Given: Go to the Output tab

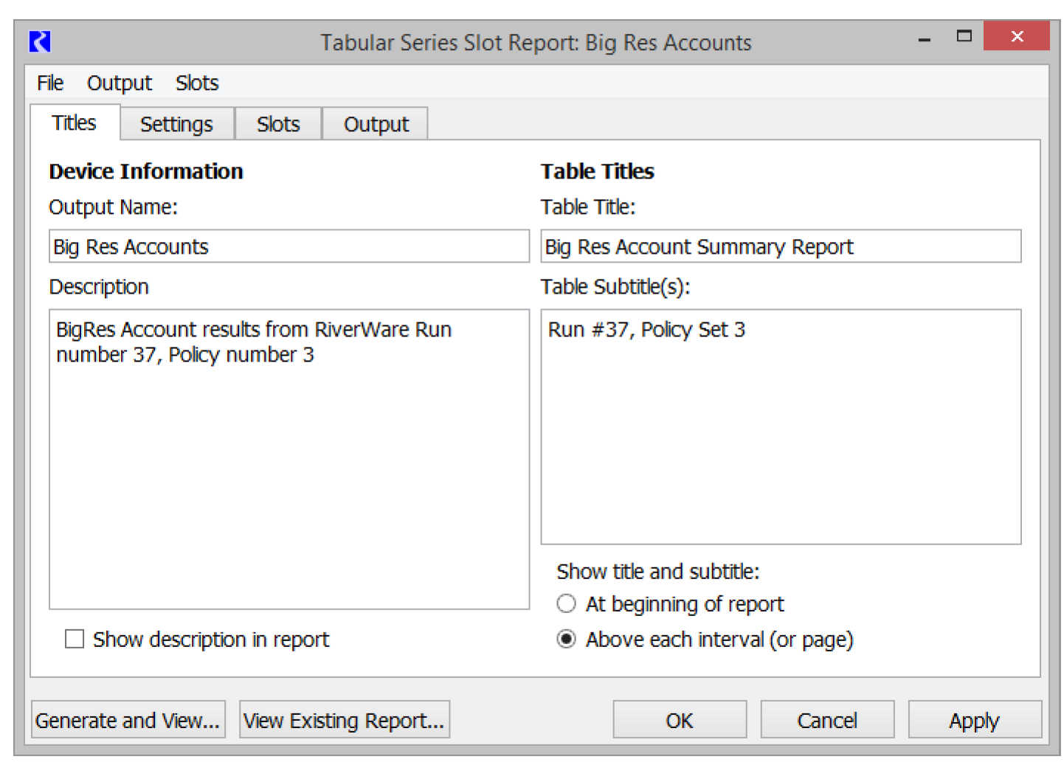Looking at the screenshot, I should [376, 124].
